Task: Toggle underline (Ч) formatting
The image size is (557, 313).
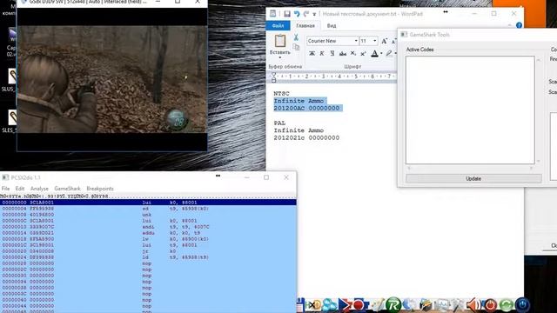Action: pyautogui.click(x=332, y=54)
